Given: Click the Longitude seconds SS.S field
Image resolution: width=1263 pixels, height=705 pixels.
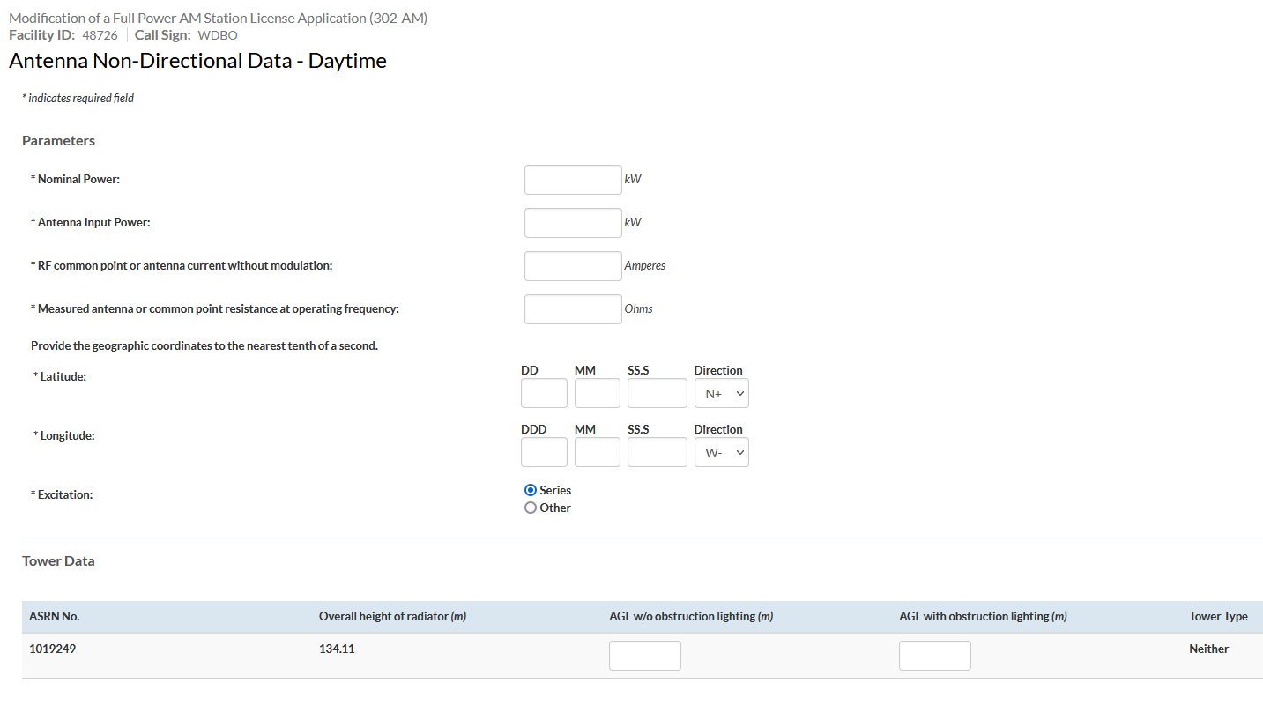Looking at the screenshot, I should click(657, 452).
